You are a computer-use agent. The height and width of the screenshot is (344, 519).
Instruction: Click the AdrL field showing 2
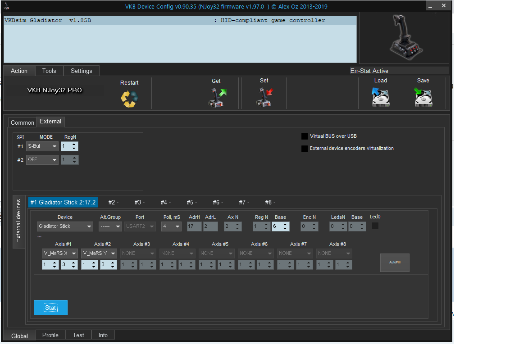click(x=210, y=226)
